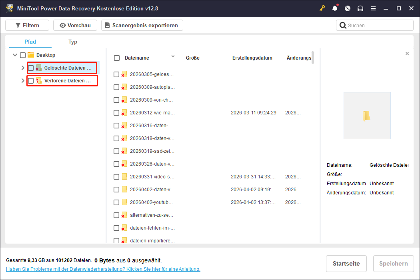Open the notification bell icon
This screenshot has height=280, width=420.
(335, 8)
